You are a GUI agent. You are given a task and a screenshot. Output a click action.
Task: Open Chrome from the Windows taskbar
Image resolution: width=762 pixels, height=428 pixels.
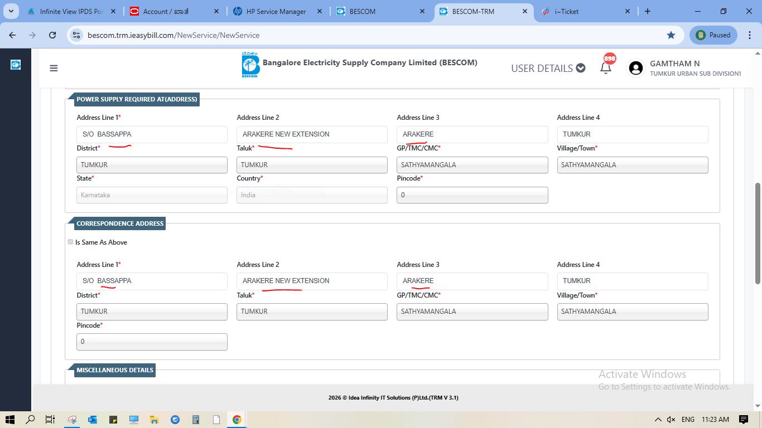(237, 420)
